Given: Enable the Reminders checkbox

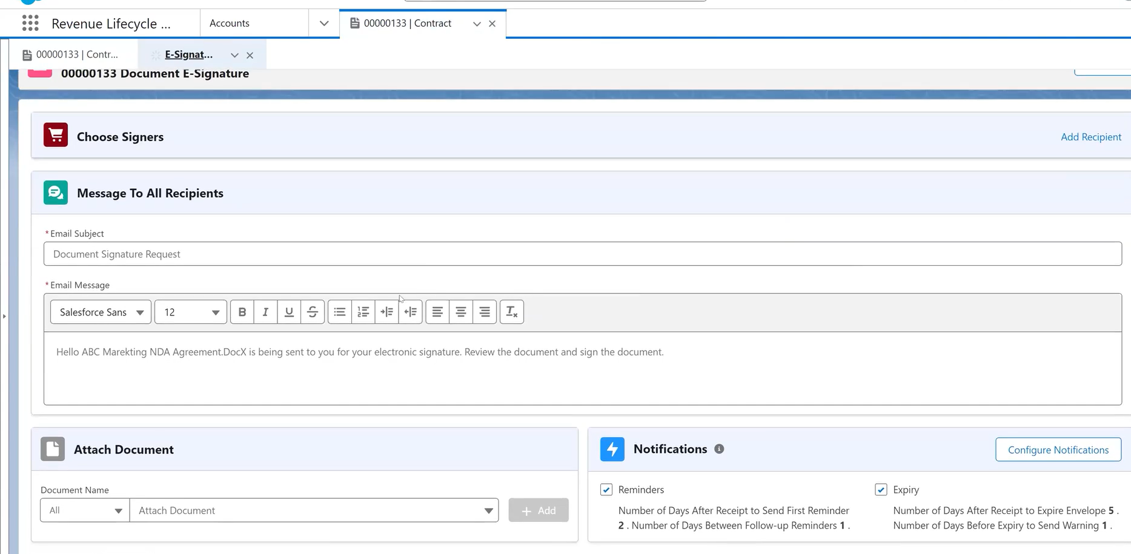Looking at the screenshot, I should [606, 489].
